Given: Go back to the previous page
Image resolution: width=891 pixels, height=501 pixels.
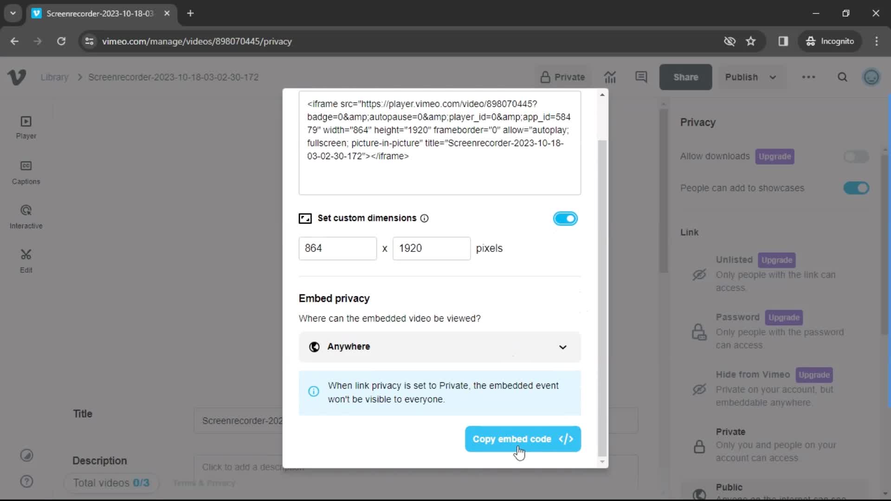Looking at the screenshot, I should point(14,41).
